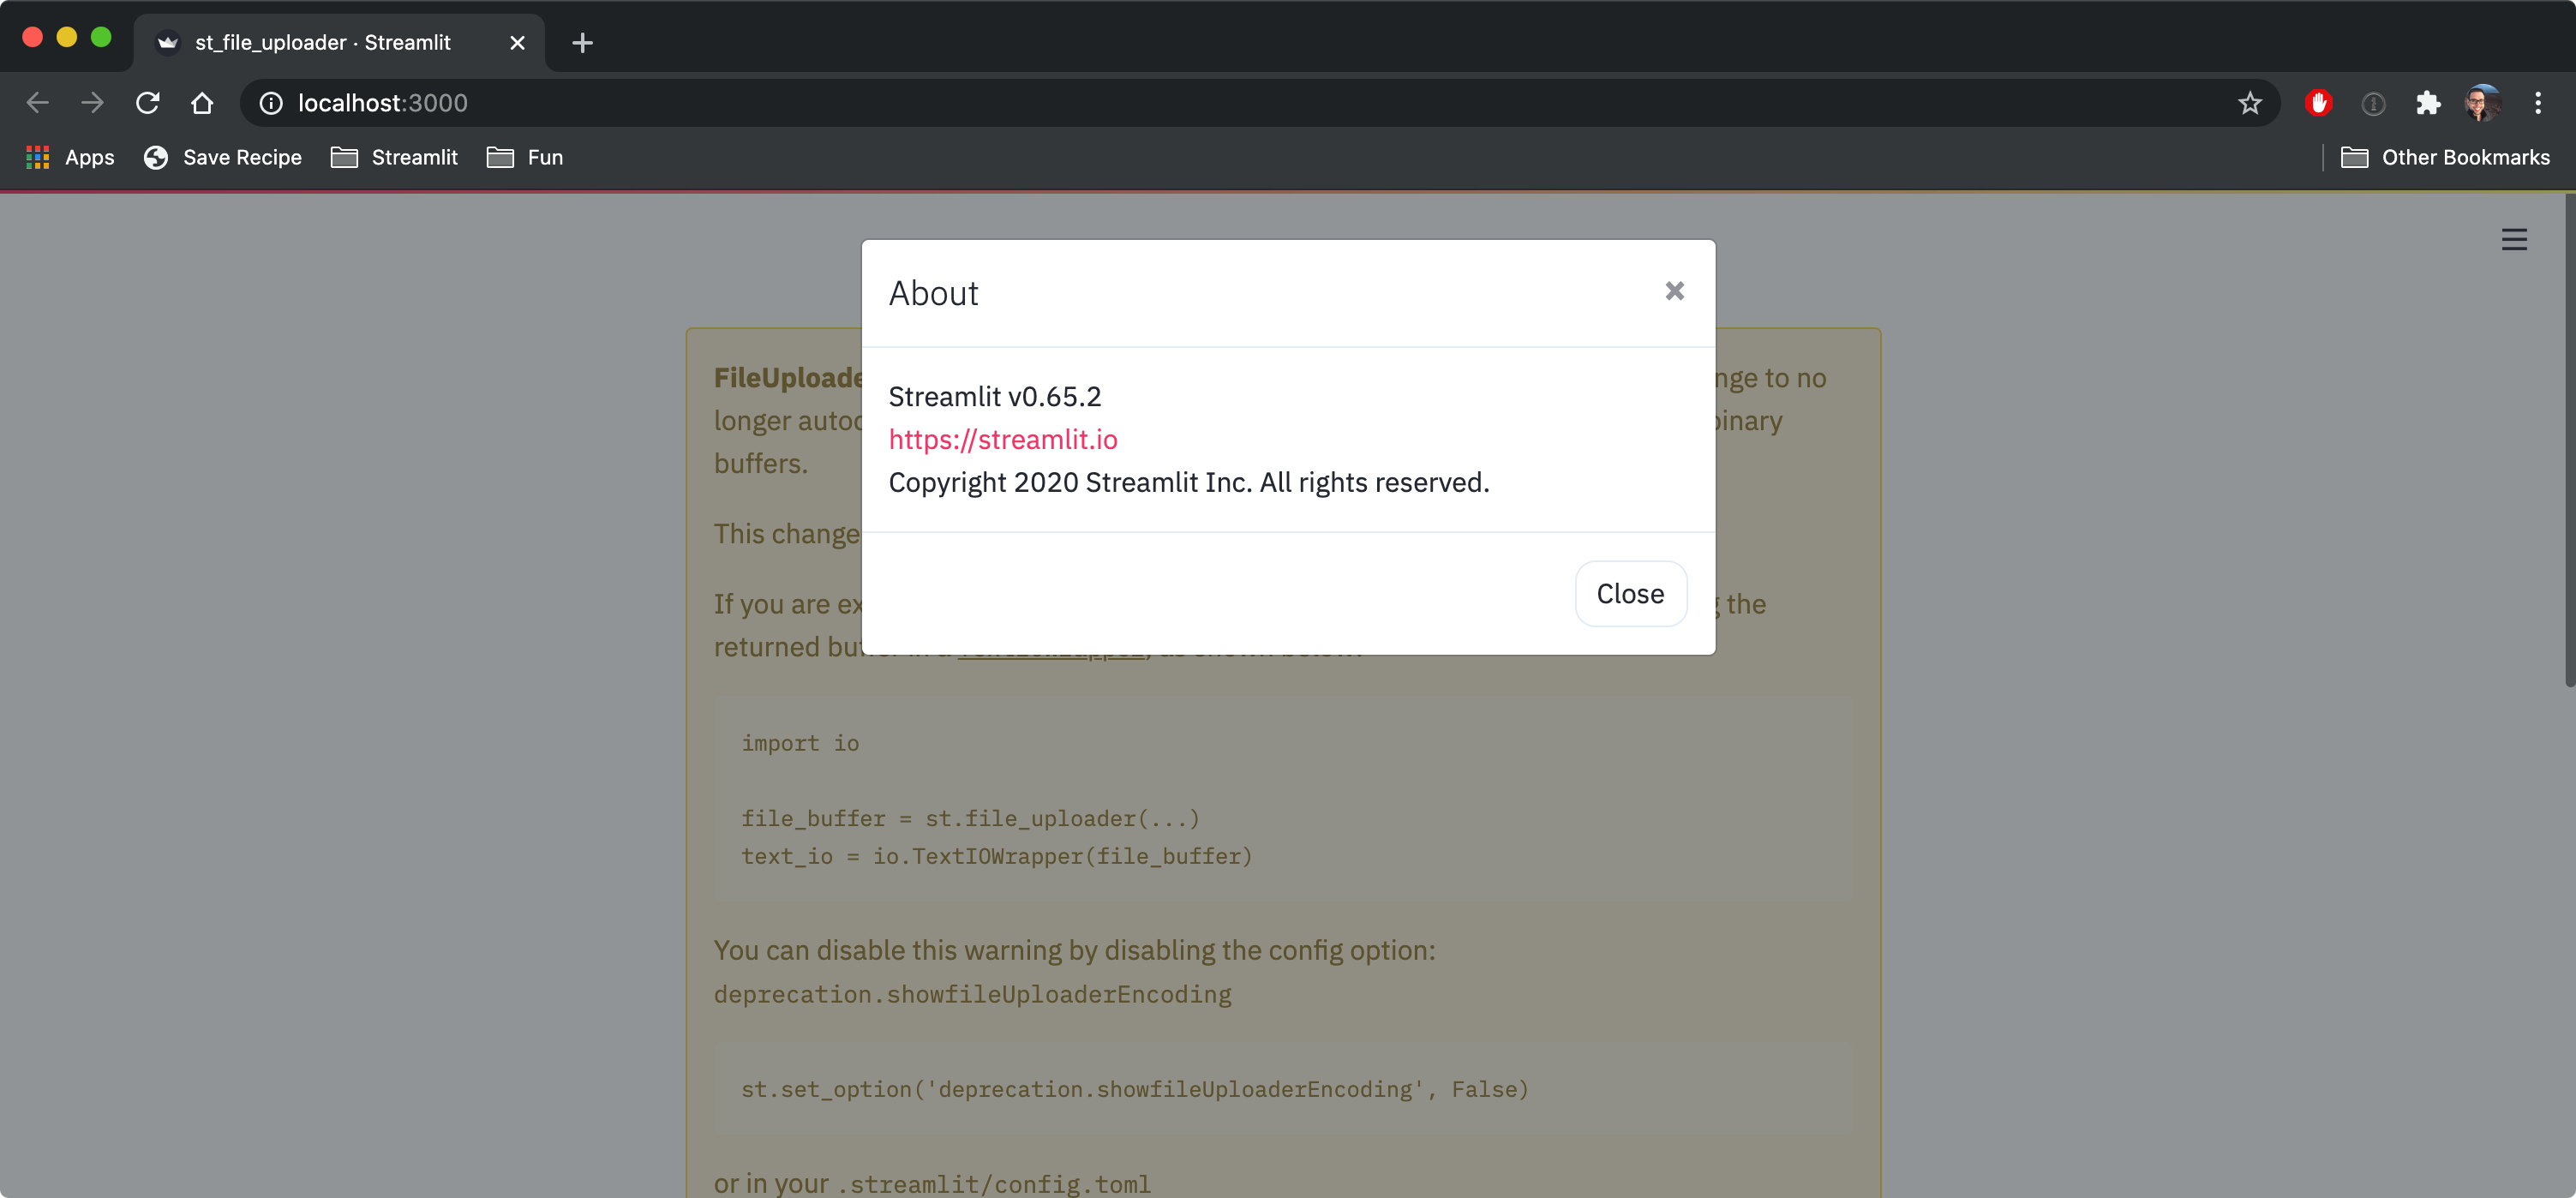The height and width of the screenshot is (1198, 2576).
Task: Bookmark this page with the star icon
Action: tap(2250, 103)
